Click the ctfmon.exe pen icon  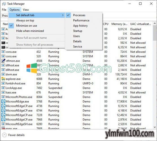pos(3,61)
